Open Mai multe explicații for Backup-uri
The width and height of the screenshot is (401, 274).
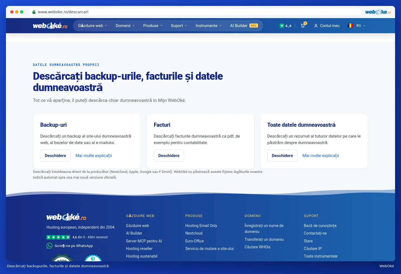tap(93, 156)
